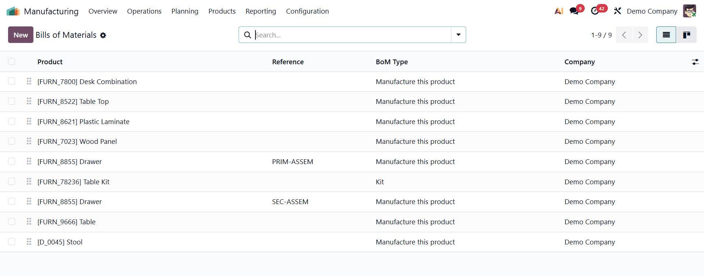The height and width of the screenshot is (276, 704).
Task: Open the AI assistant icon
Action: coord(559,11)
